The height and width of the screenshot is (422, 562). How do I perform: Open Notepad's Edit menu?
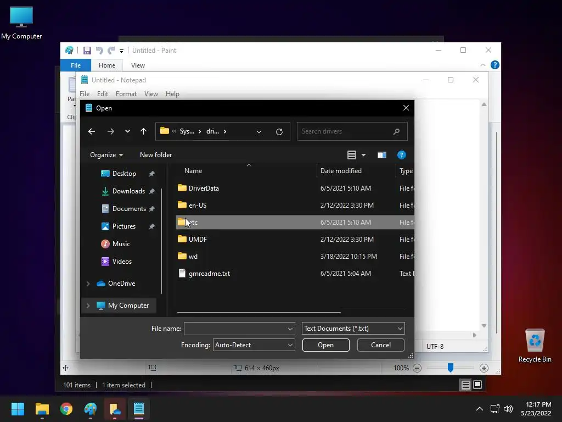103,94
